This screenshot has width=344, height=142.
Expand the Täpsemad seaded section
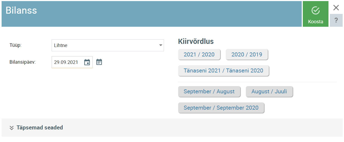coord(40,128)
